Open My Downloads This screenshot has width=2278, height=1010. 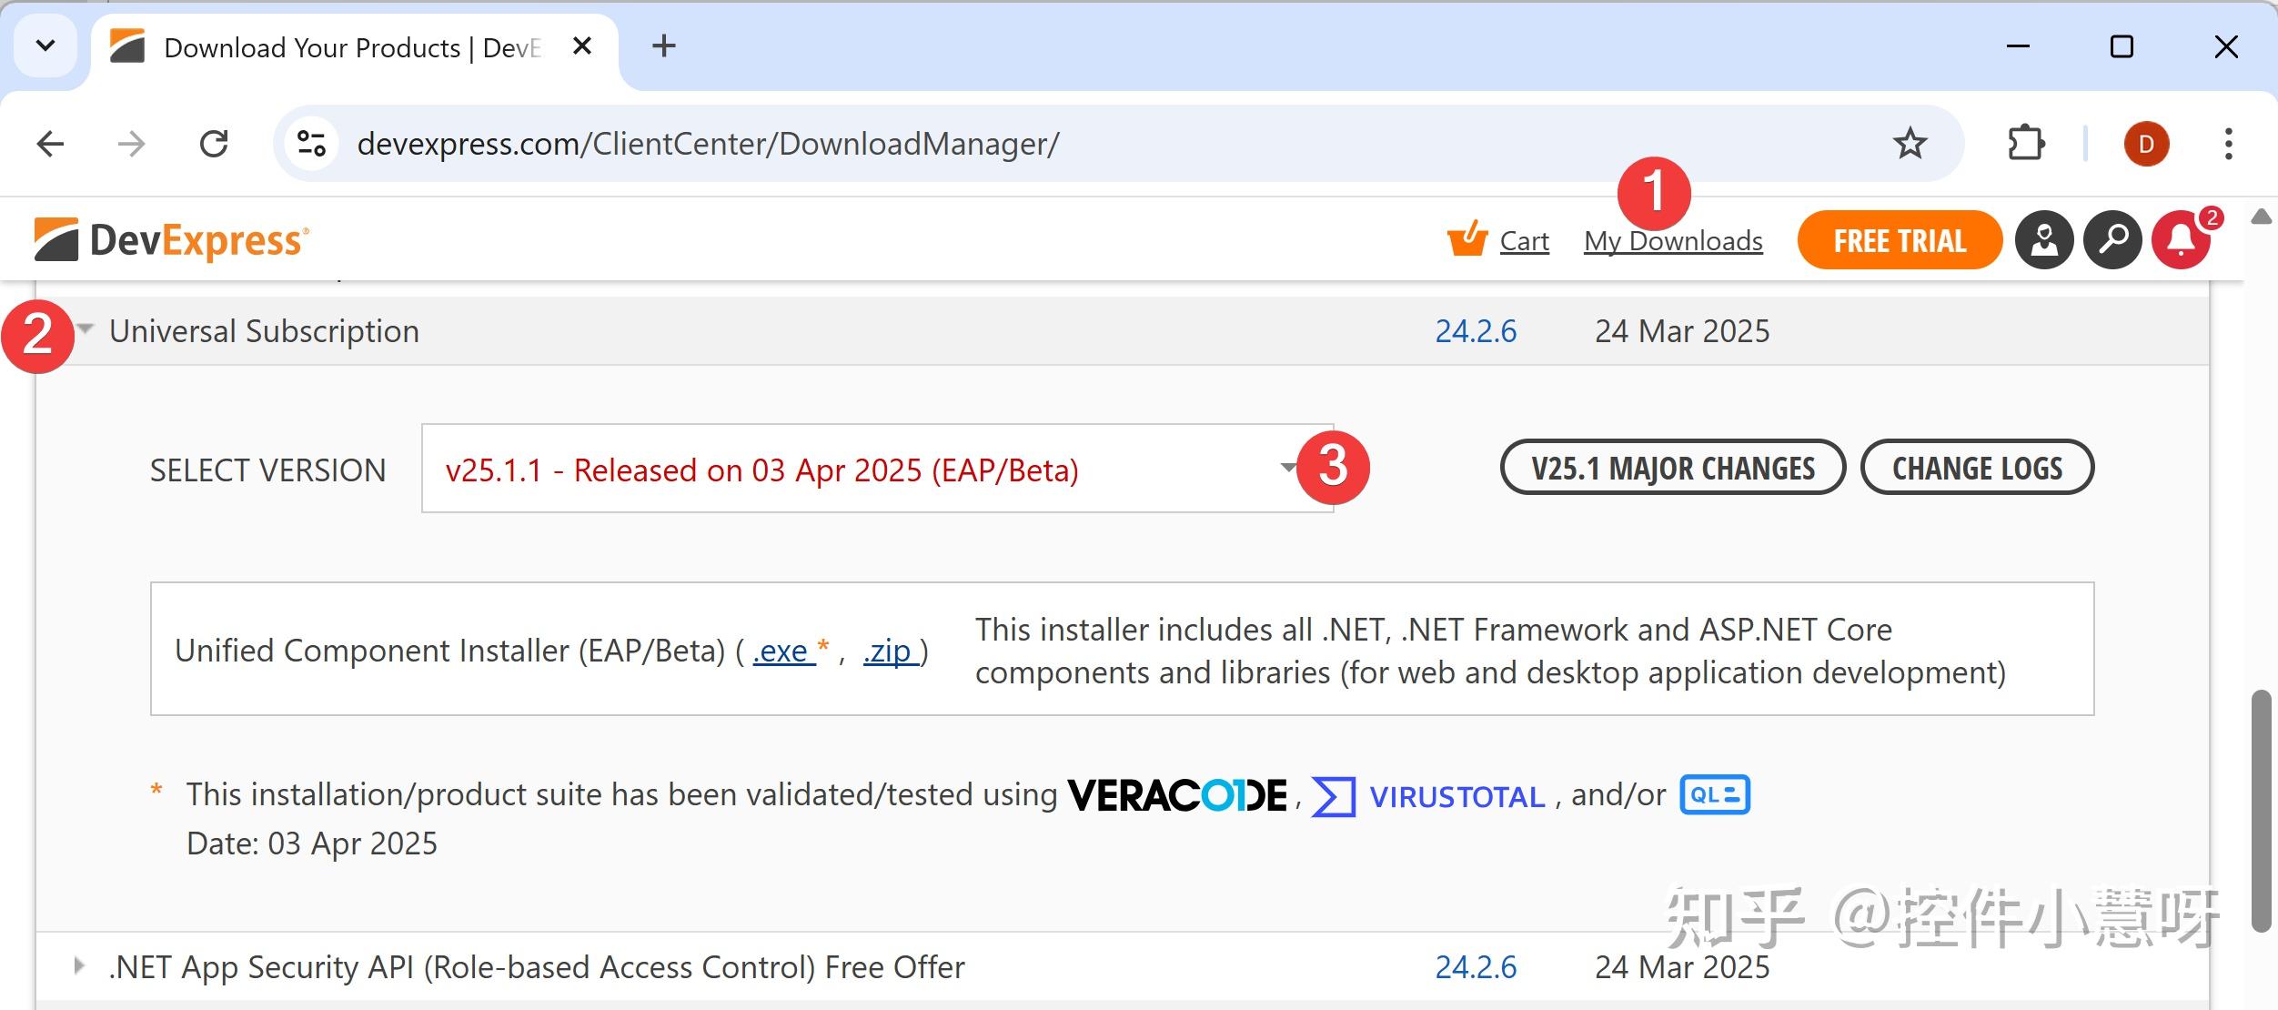point(1673,240)
